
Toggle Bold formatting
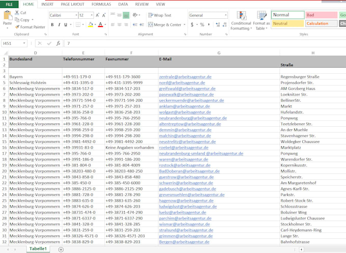pyautogui.click(x=52, y=24)
